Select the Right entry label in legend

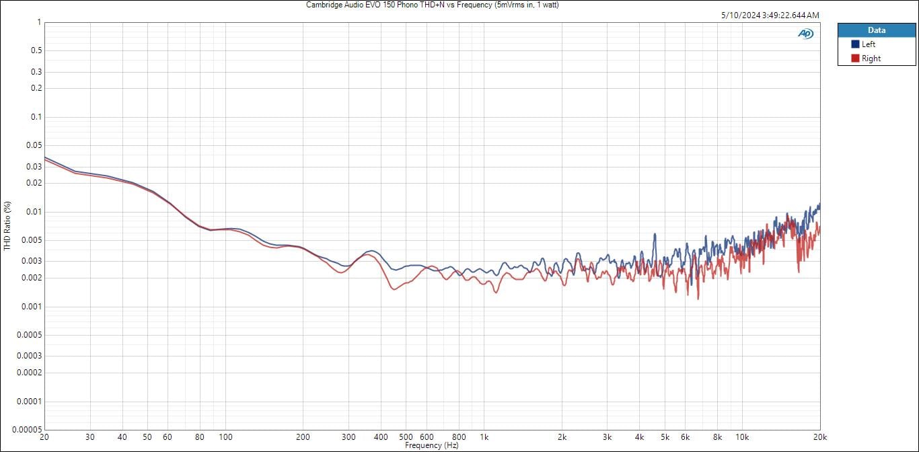click(871, 59)
